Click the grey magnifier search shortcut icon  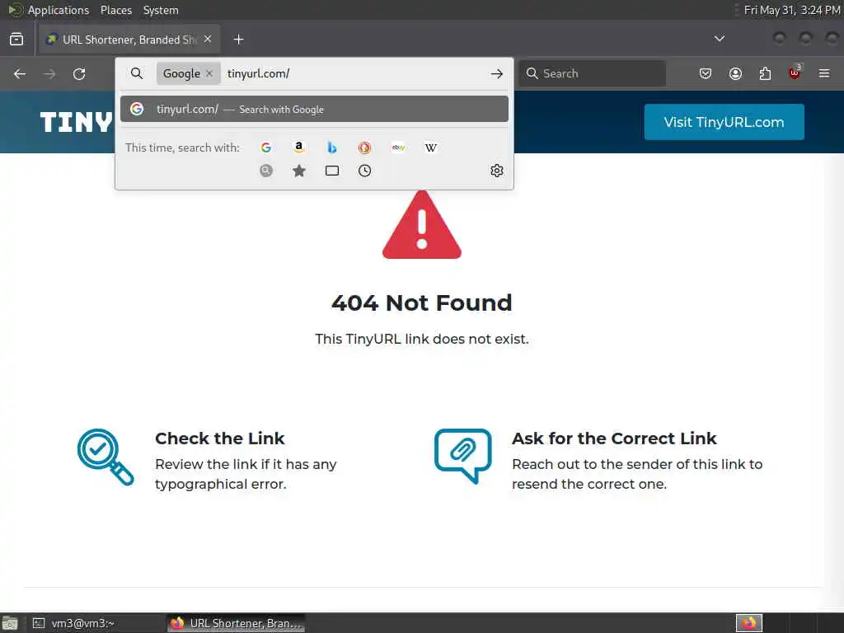pyautogui.click(x=266, y=171)
